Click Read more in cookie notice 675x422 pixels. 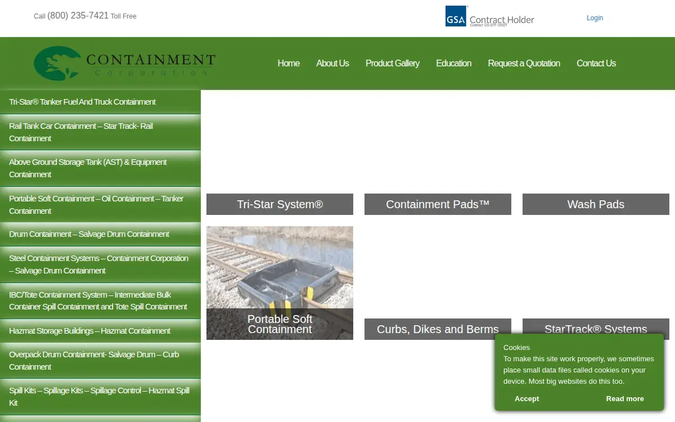(x=625, y=398)
